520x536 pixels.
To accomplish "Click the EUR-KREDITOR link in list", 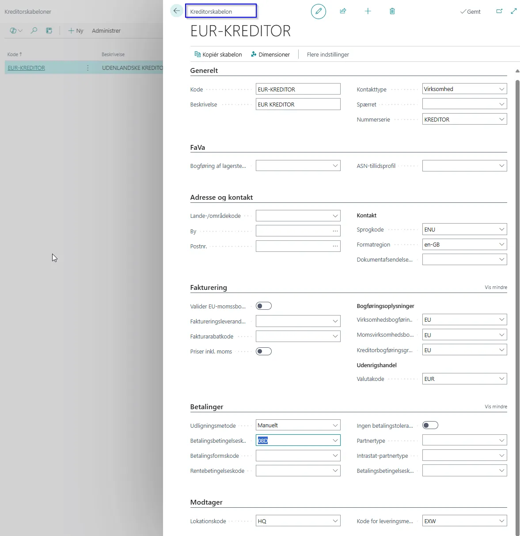I will coord(27,68).
